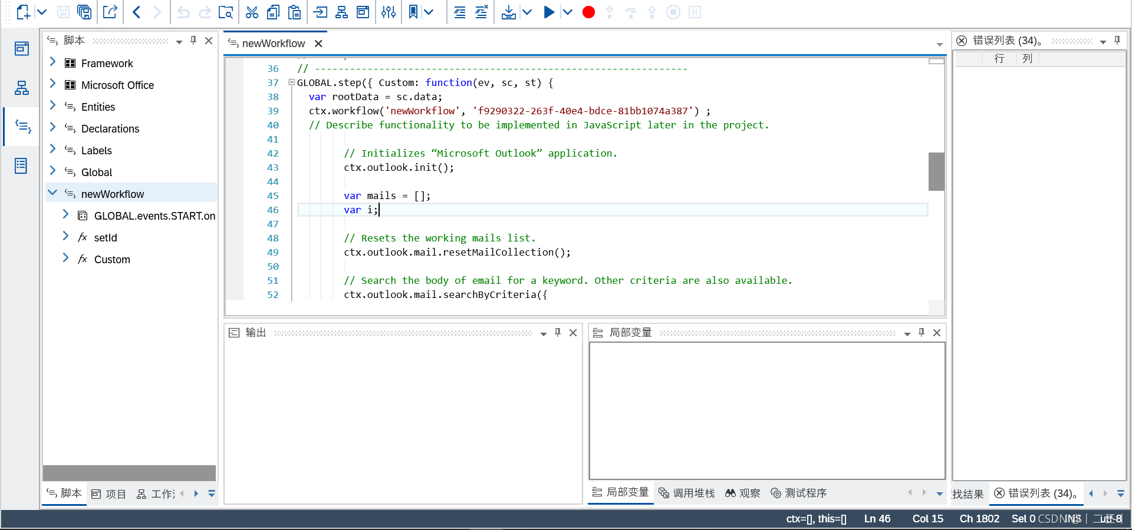Close the 局部变量 panel
Screen dimensions: 1132x530
coord(937,333)
